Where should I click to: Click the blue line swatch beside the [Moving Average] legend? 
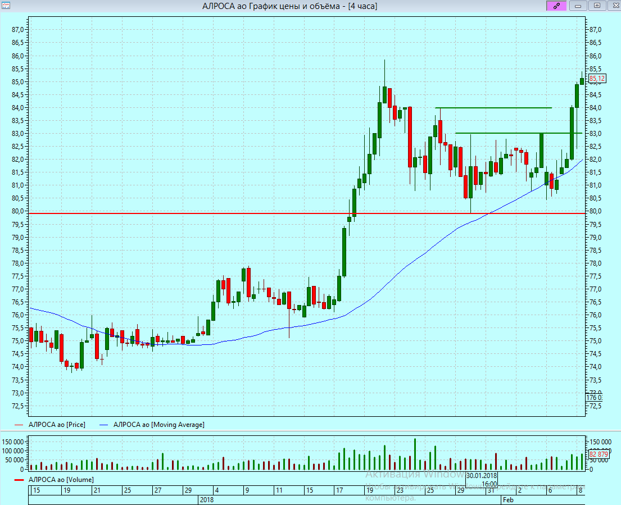click(x=104, y=425)
